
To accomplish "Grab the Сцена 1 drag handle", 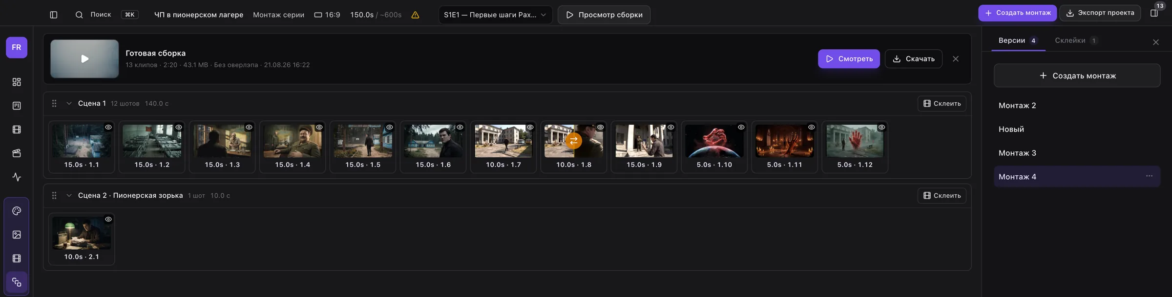I will [54, 103].
